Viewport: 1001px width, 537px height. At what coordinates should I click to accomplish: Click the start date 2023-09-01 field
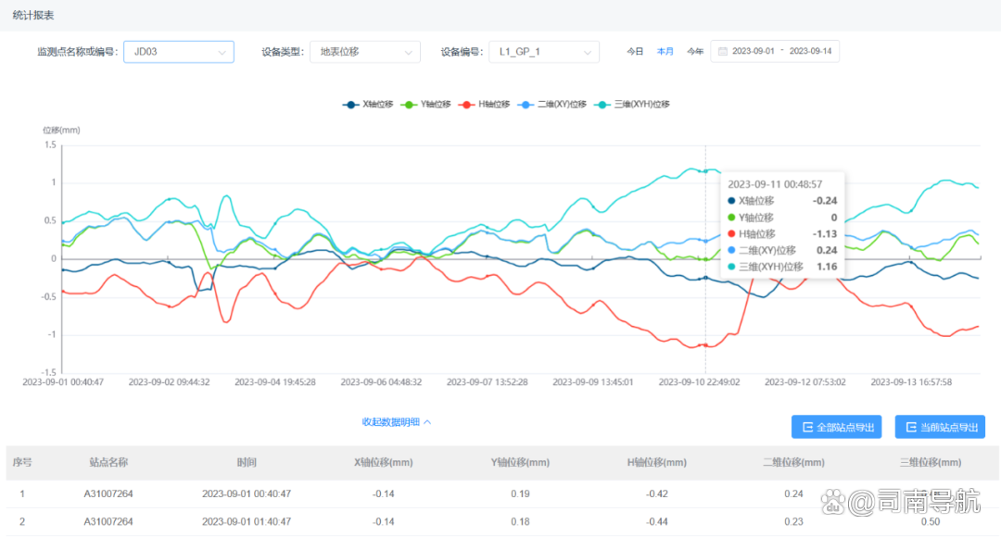(x=754, y=52)
